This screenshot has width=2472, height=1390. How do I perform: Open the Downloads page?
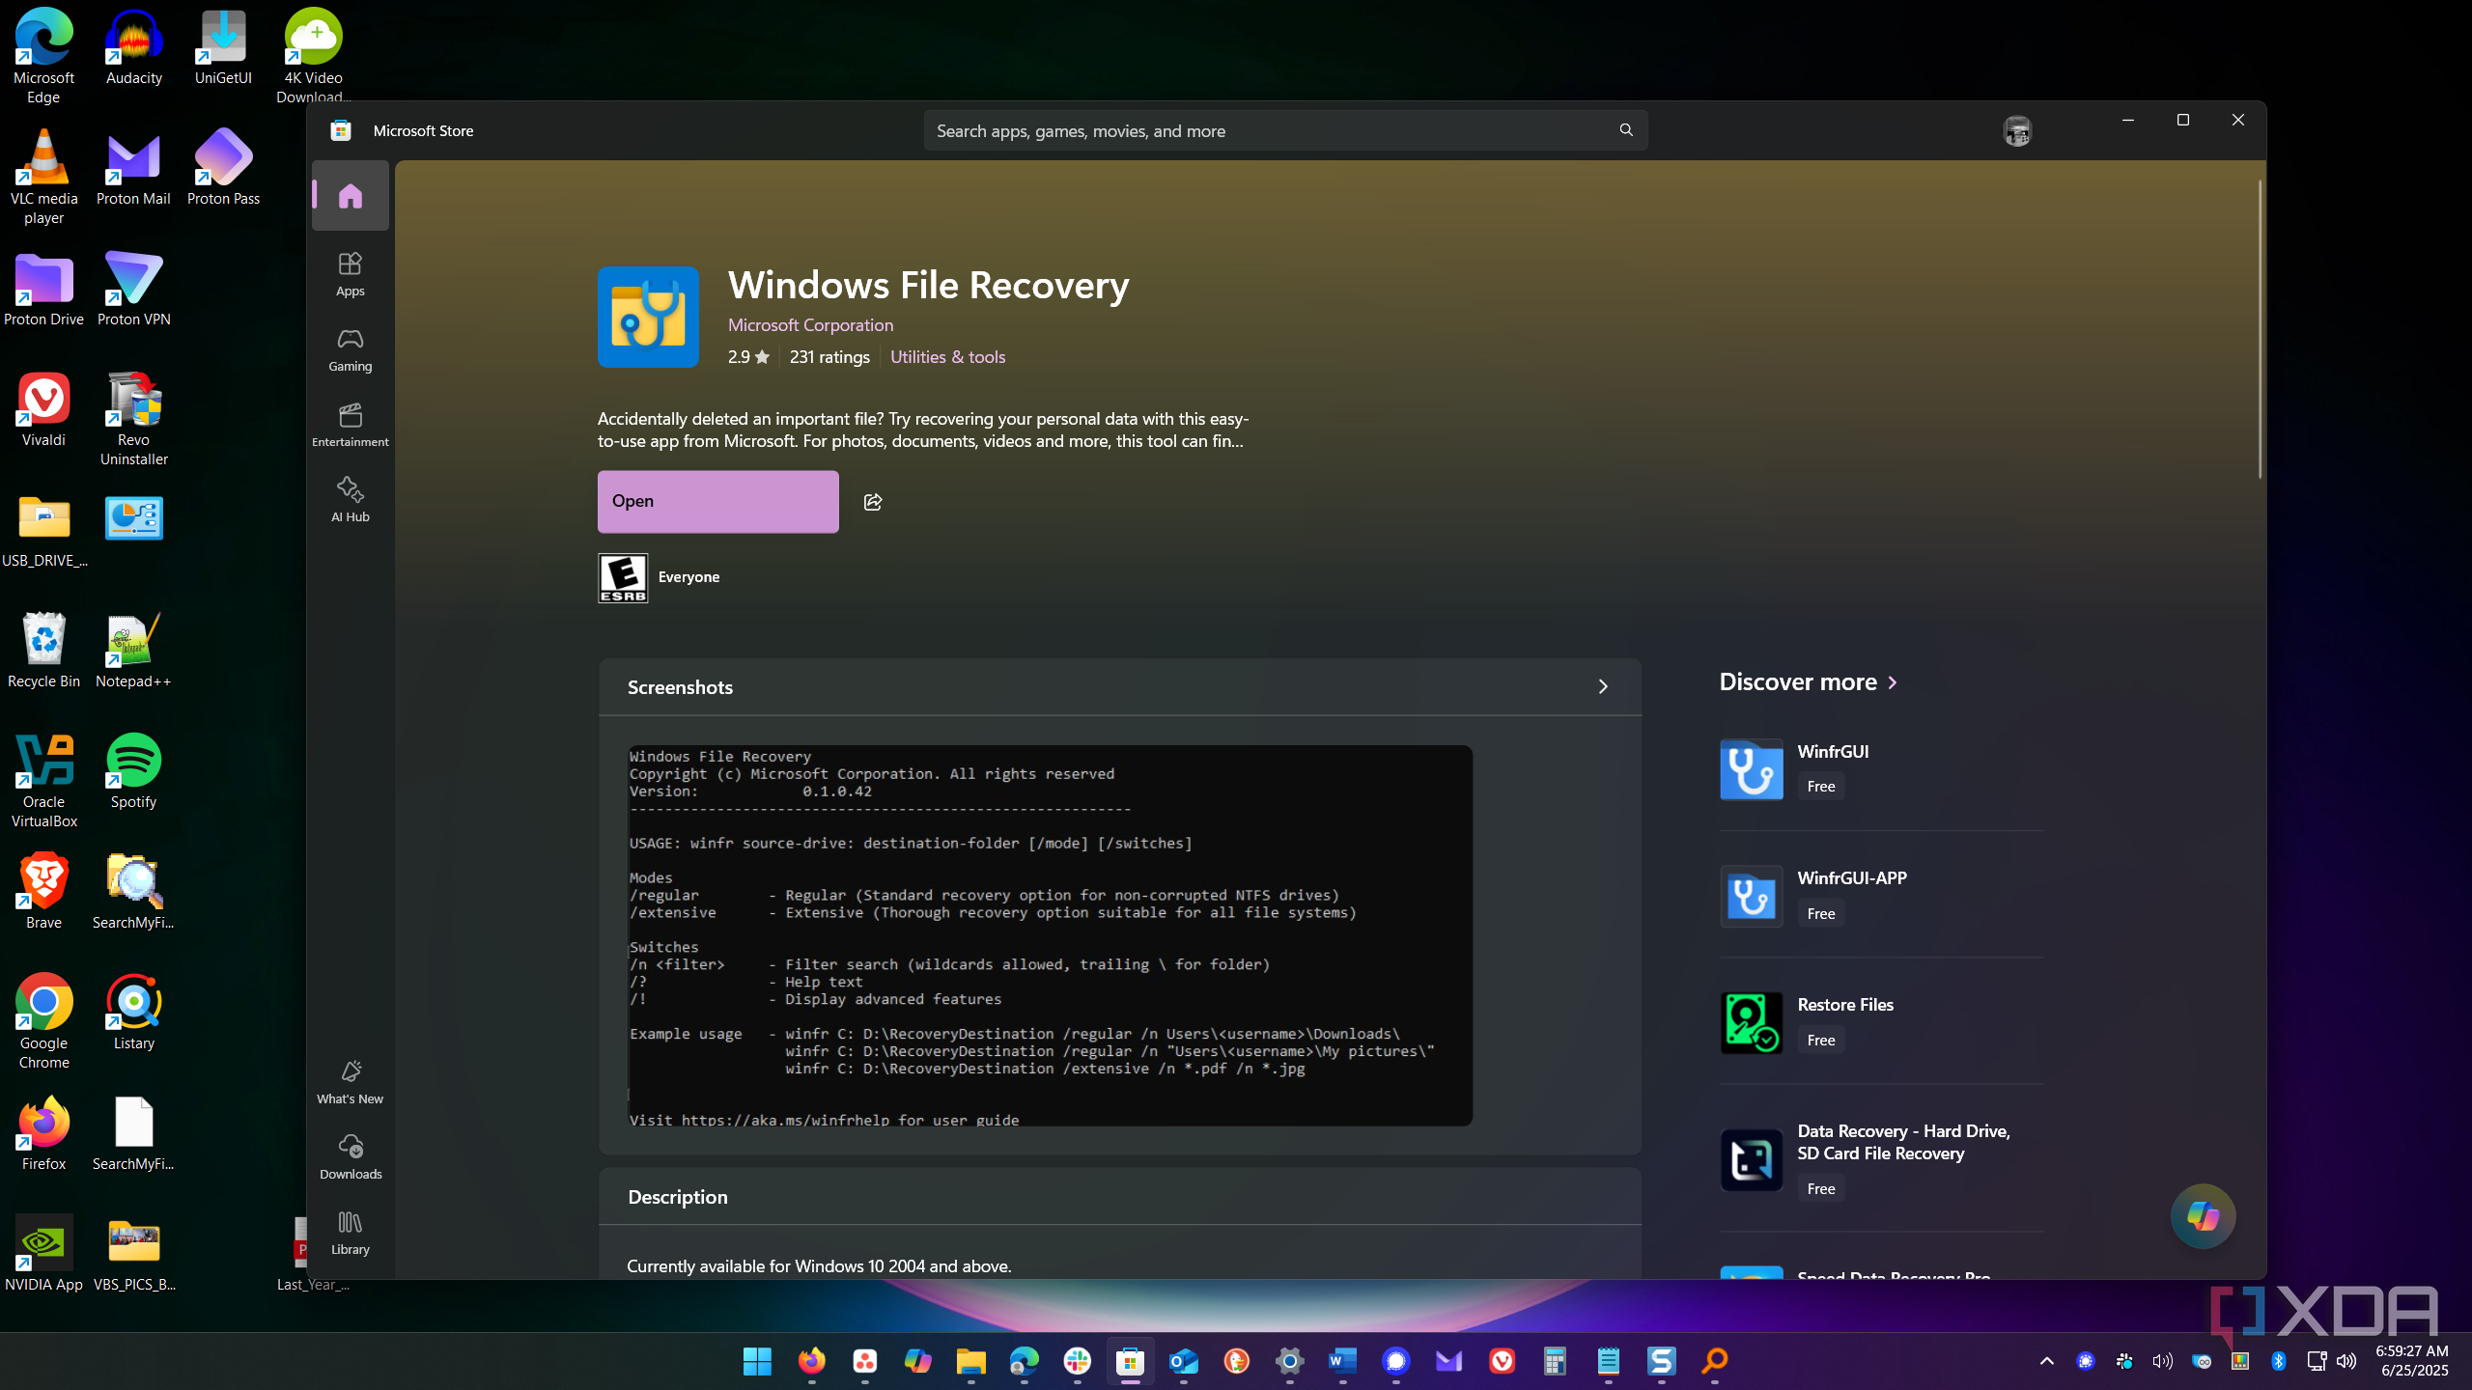[x=350, y=1155]
